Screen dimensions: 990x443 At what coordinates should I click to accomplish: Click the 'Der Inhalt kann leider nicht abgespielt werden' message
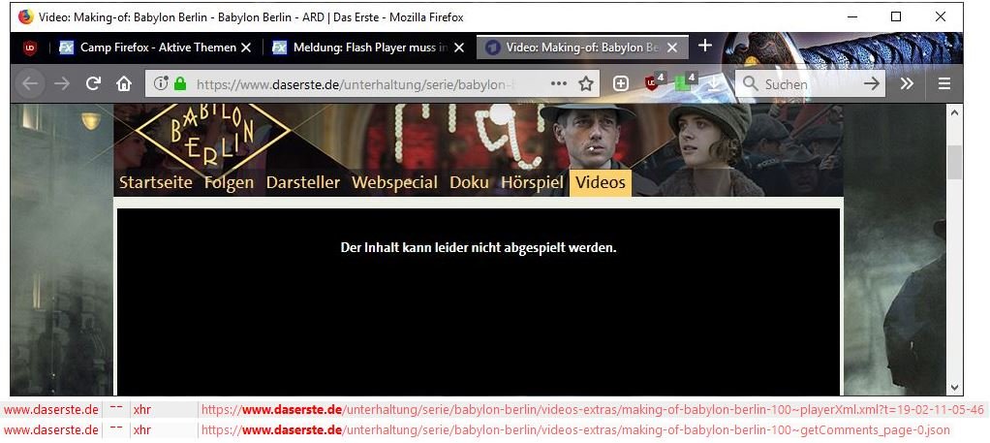[479, 248]
